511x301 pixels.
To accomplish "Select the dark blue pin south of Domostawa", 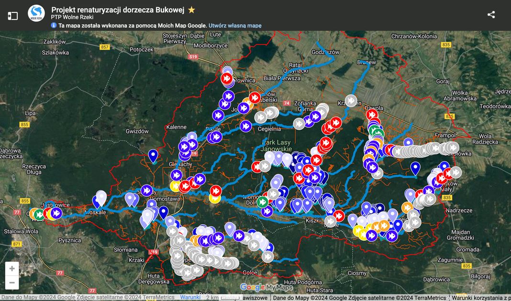I will pyautogui.click(x=164, y=212).
